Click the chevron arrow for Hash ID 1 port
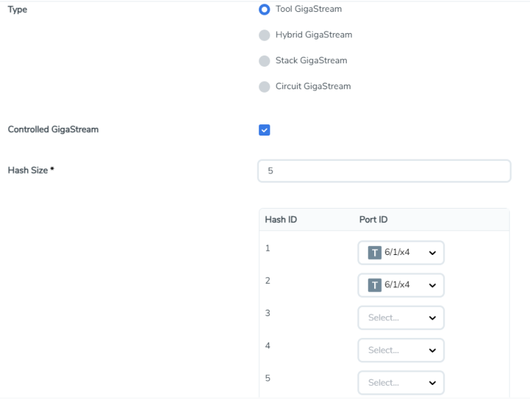Viewport: 530px width, 399px height. pos(432,253)
